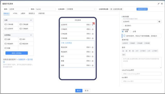This screenshot has width=165, height=94.
Task: Click the clear icon in phone row 商品名称
Action: (x=93, y=48)
